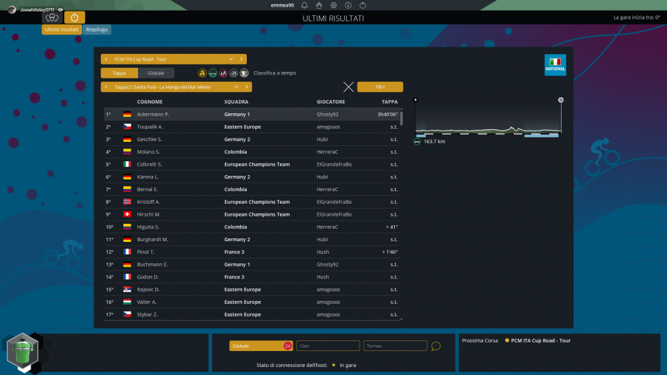This screenshot has height=375, width=667.
Task: Click the orange power button below the username
Action: (x=75, y=17)
